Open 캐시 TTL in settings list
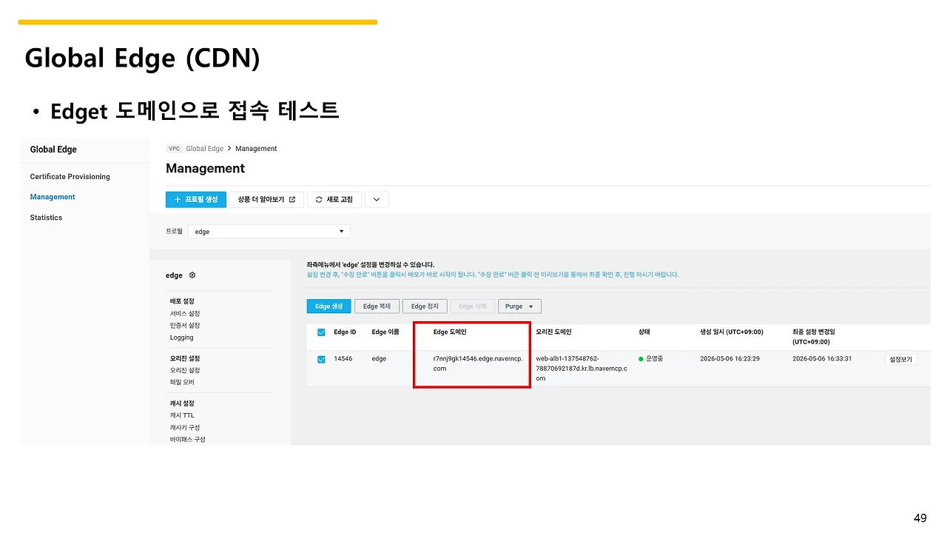Image resolution: width=947 pixels, height=533 pixels. point(182,415)
